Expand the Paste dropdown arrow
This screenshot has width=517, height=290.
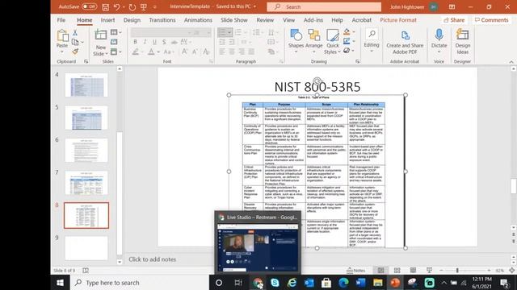click(62, 52)
